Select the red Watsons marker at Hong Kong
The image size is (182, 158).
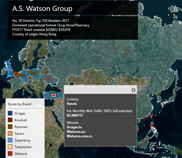(x=144, y=117)
